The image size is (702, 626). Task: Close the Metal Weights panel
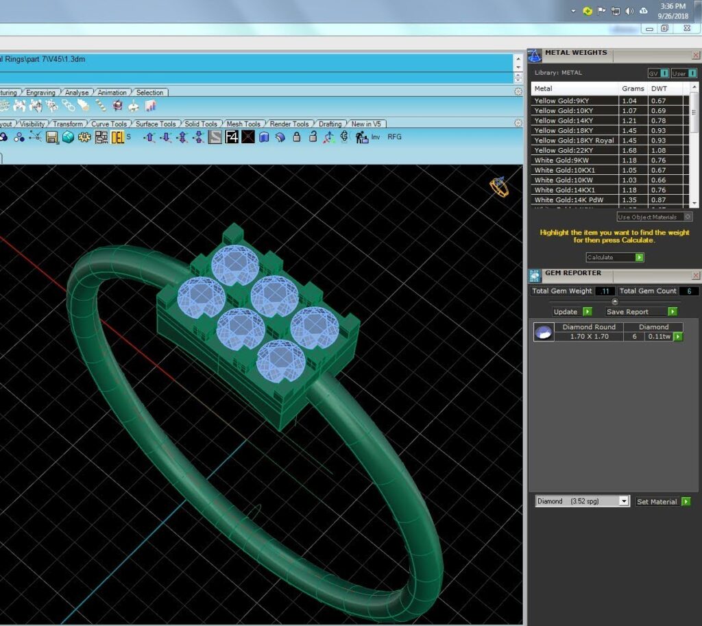[695, 55]
